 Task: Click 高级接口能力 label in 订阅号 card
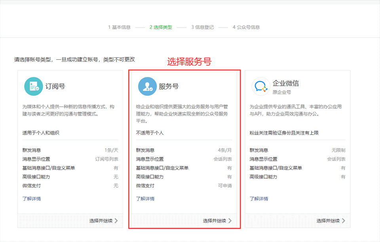click(36, 177)
